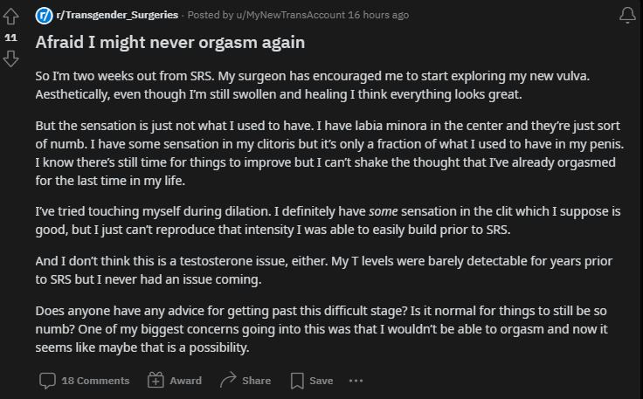Click the subreddit avatar icon
Viewport: 643px width, 399px height.
(x=44, y=16)
